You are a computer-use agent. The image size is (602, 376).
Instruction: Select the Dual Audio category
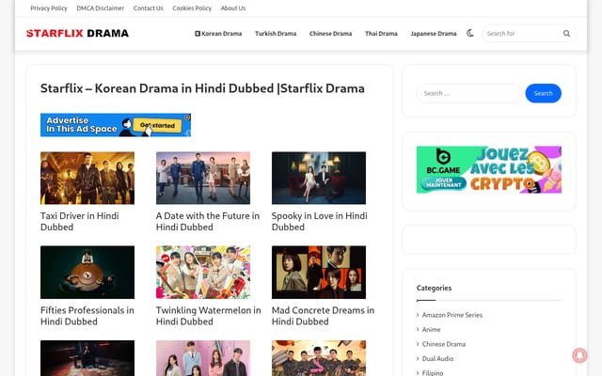click(437, 359)
